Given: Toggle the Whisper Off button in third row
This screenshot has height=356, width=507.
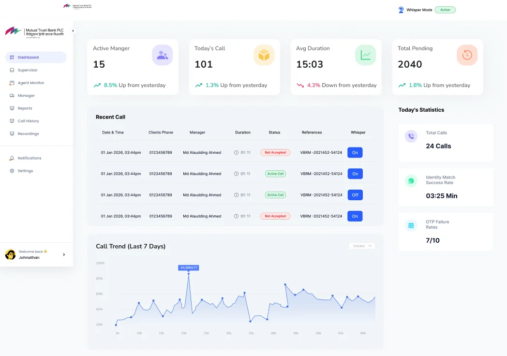Looking at the screenshot, I should point(355,195).
